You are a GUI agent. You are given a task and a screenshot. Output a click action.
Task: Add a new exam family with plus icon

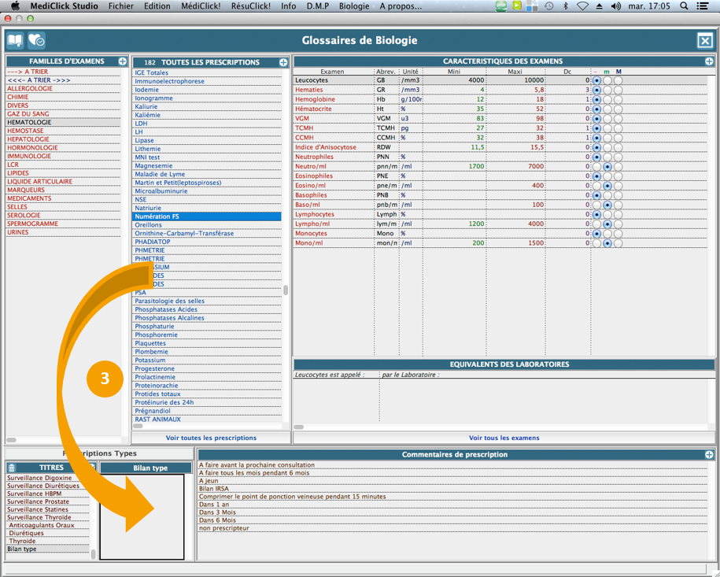click(x=123, y=61)
